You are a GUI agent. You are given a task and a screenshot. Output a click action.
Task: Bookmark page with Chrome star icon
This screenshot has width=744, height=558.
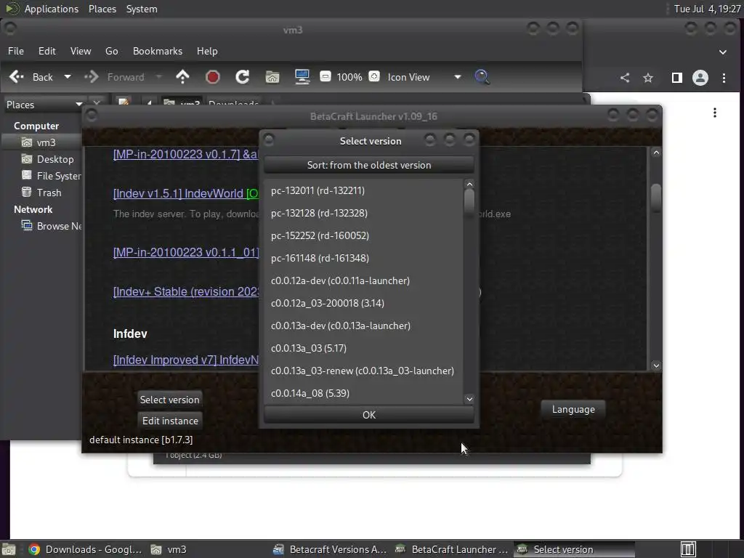tap(648, 78)
